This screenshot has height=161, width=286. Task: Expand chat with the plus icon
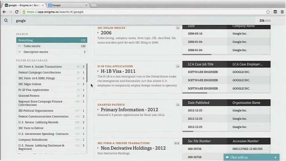point(275,157)
